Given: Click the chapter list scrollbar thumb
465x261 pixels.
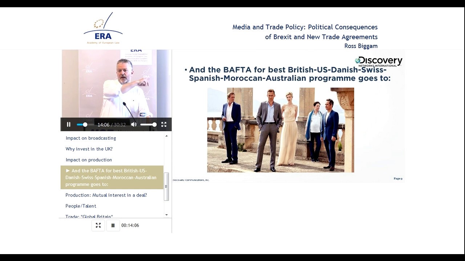Looking at the screenshot, I should (x=166, y=187).
